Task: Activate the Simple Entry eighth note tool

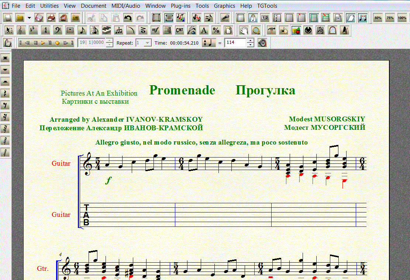Action: click(x=82, y=30)
